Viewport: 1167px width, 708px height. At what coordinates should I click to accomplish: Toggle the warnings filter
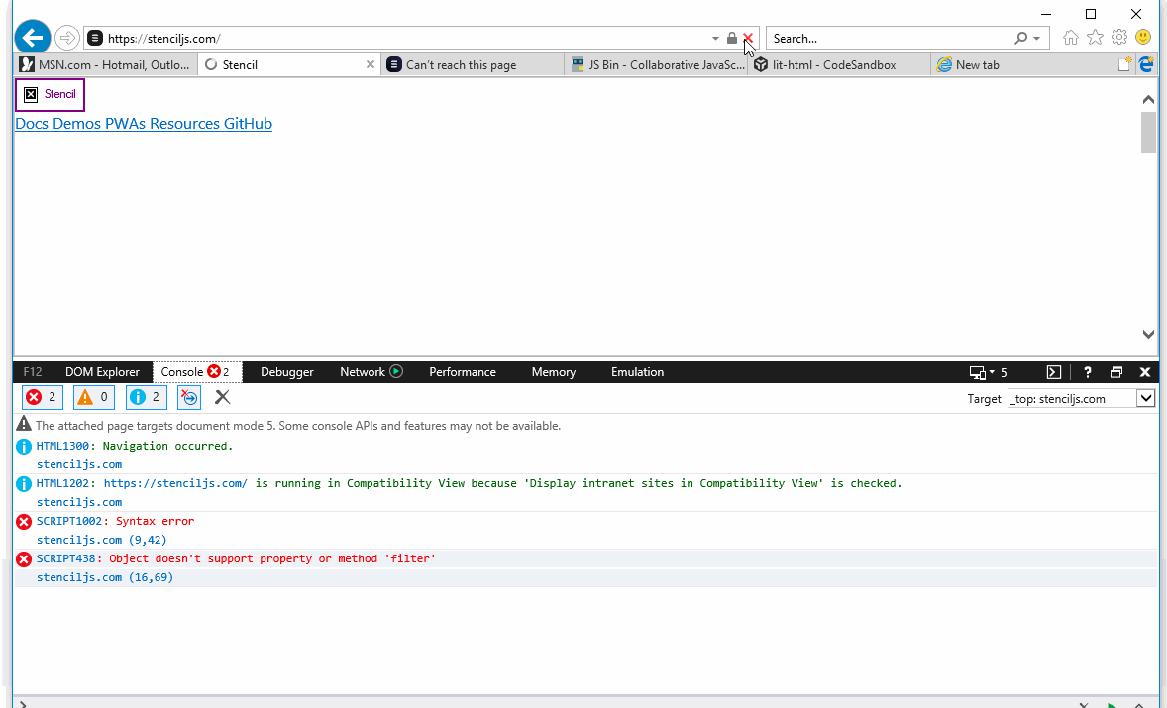(x=93, y=396)
